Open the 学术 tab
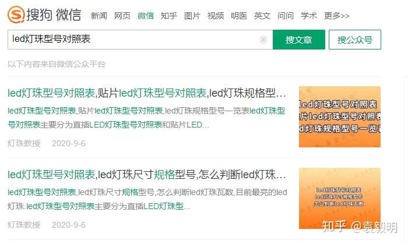Screen dimensions: 408x244 pyautogui.click(x=309, y=16)
